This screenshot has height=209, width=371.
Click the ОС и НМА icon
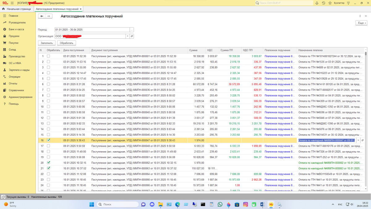tap(5, 63)
